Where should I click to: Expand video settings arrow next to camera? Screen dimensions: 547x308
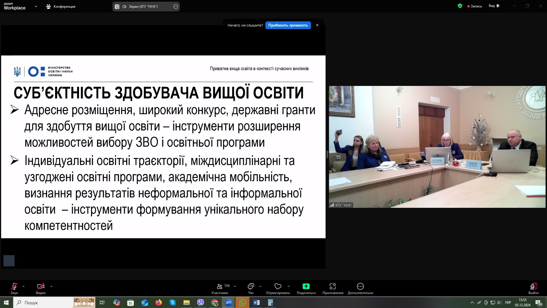pos(51,286)
